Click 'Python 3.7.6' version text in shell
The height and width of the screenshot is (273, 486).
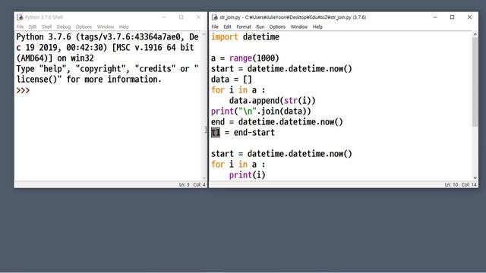[x=44, y=37]
